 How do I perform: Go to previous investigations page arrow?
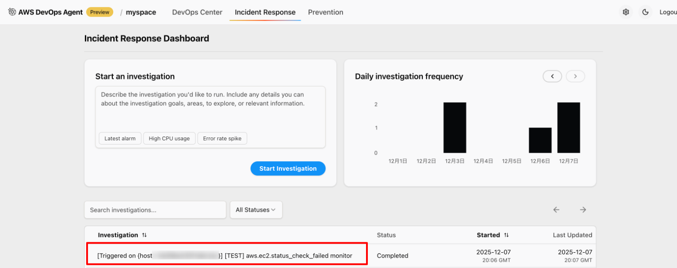pos(556,209)
